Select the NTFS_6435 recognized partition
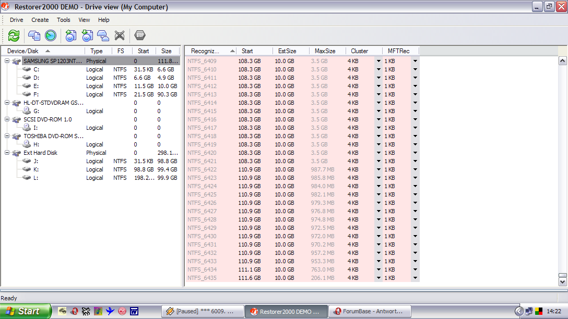The height and width of the screenshot is (319, 568). pos(202,278)
